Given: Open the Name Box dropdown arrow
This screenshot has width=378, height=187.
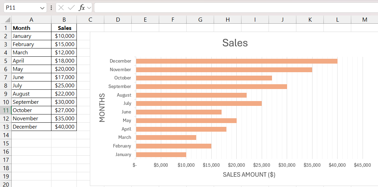Looking at the screenshot, I should click(x=43, y=8).
